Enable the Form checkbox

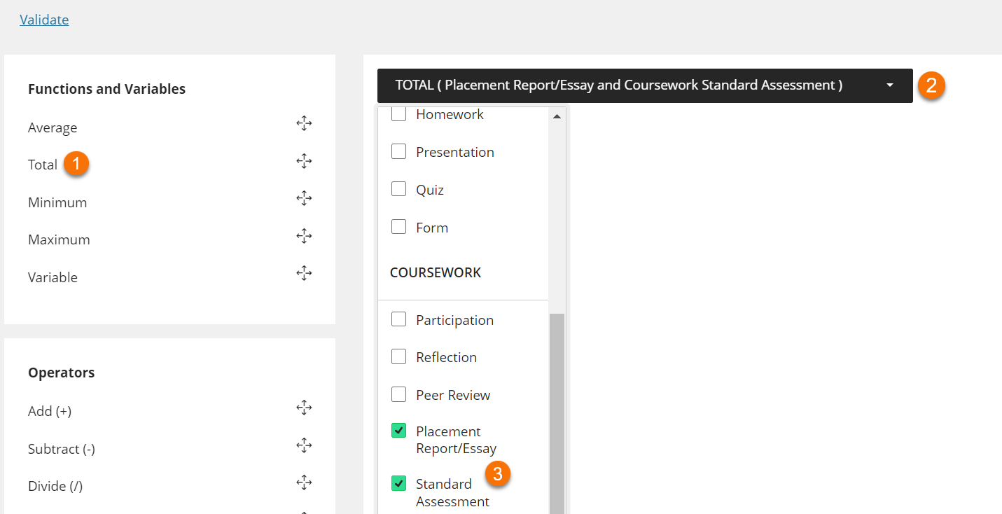click(x=398, y=226)
